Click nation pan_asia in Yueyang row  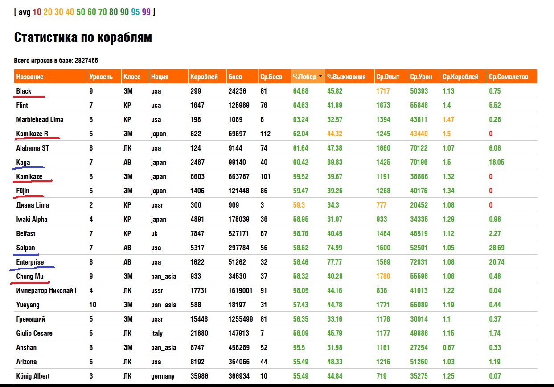[164, 305]
